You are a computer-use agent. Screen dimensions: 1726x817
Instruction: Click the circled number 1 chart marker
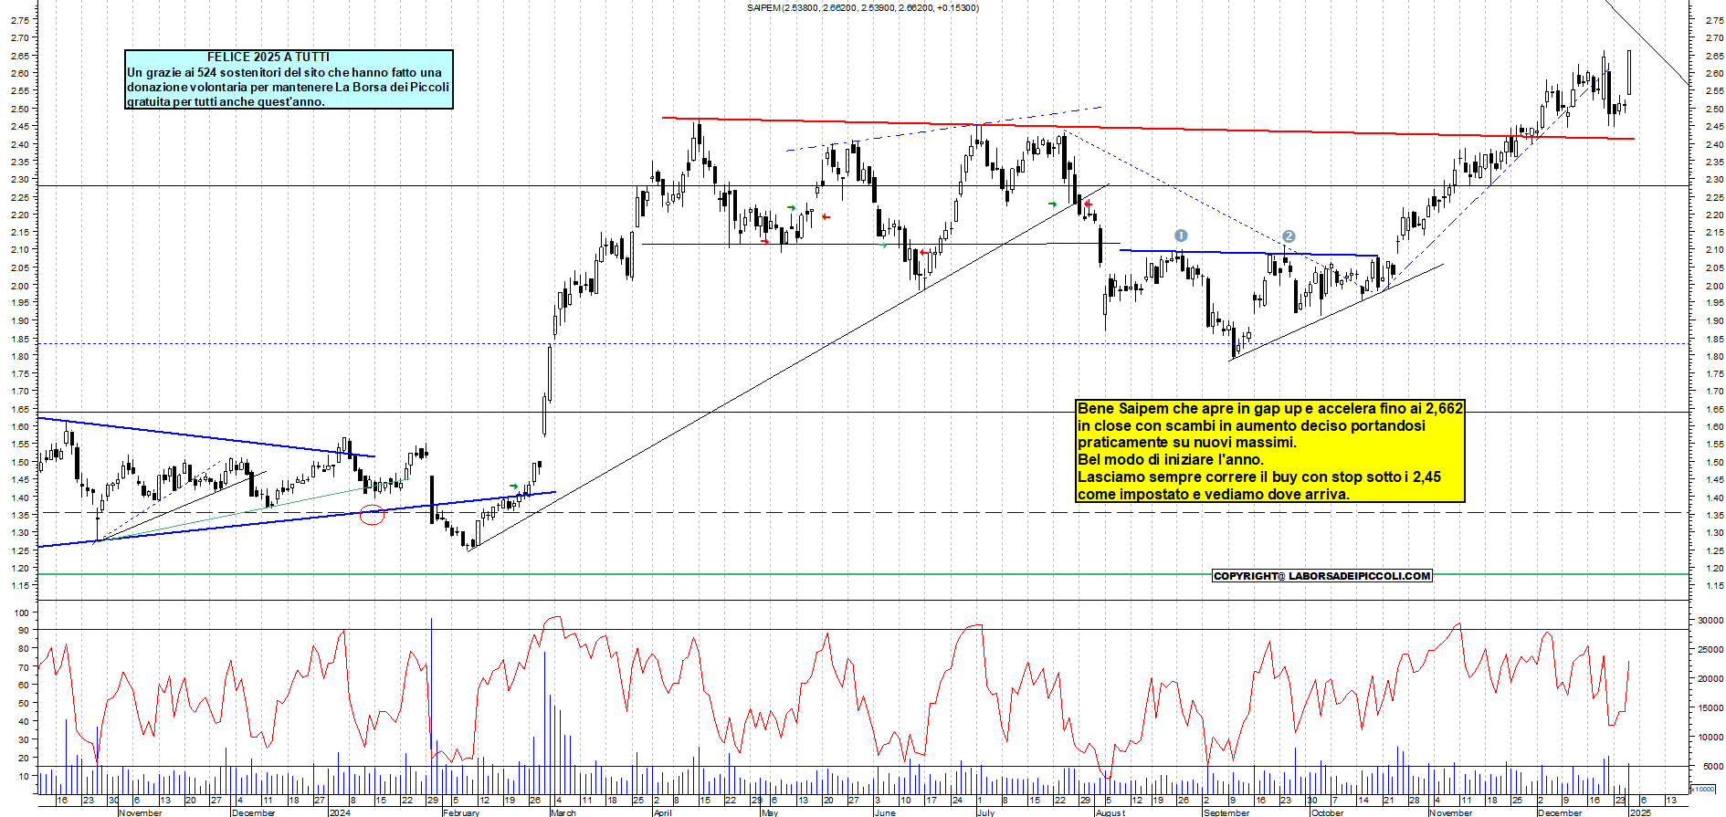tap(1181, 236)
